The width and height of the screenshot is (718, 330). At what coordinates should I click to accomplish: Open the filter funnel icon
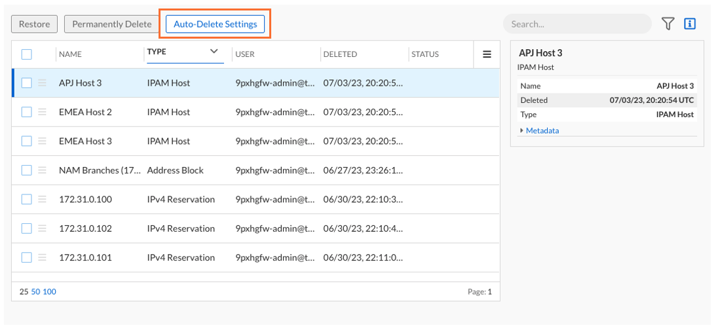pyautogui.click(x=668, y=24)
